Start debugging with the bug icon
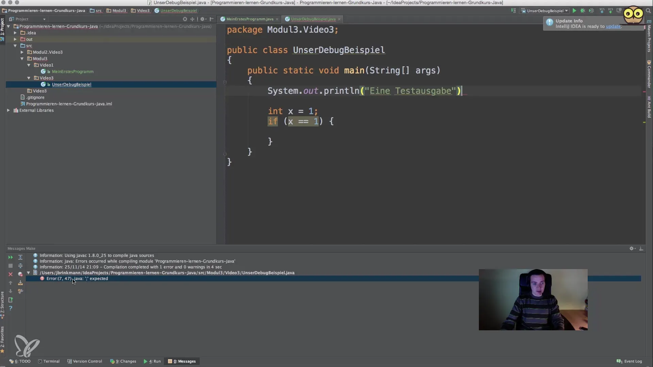The image size is (653, 367). pyautogui.click(x=583, y=11)
